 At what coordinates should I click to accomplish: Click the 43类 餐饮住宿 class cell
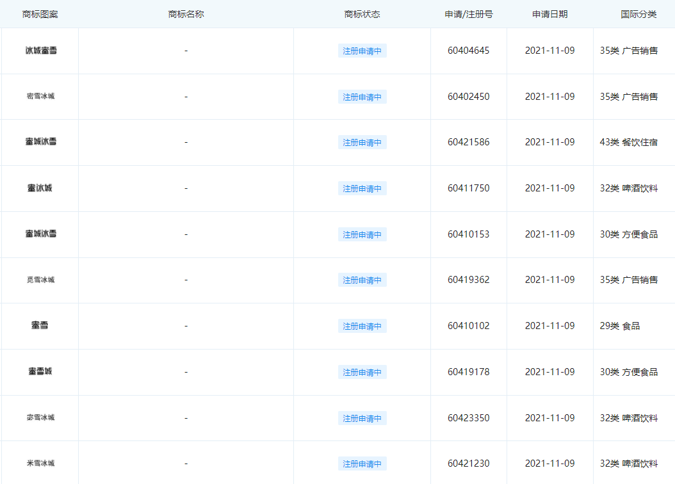pos(628,142)
